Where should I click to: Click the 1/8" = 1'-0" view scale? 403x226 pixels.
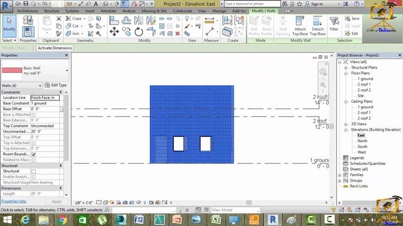(x=84, y=203)
